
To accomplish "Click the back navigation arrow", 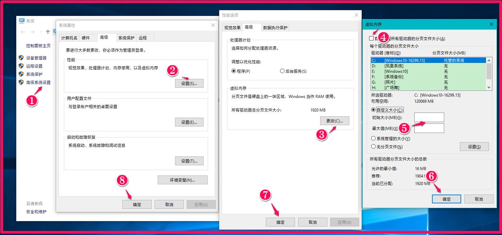I will 22,32.
